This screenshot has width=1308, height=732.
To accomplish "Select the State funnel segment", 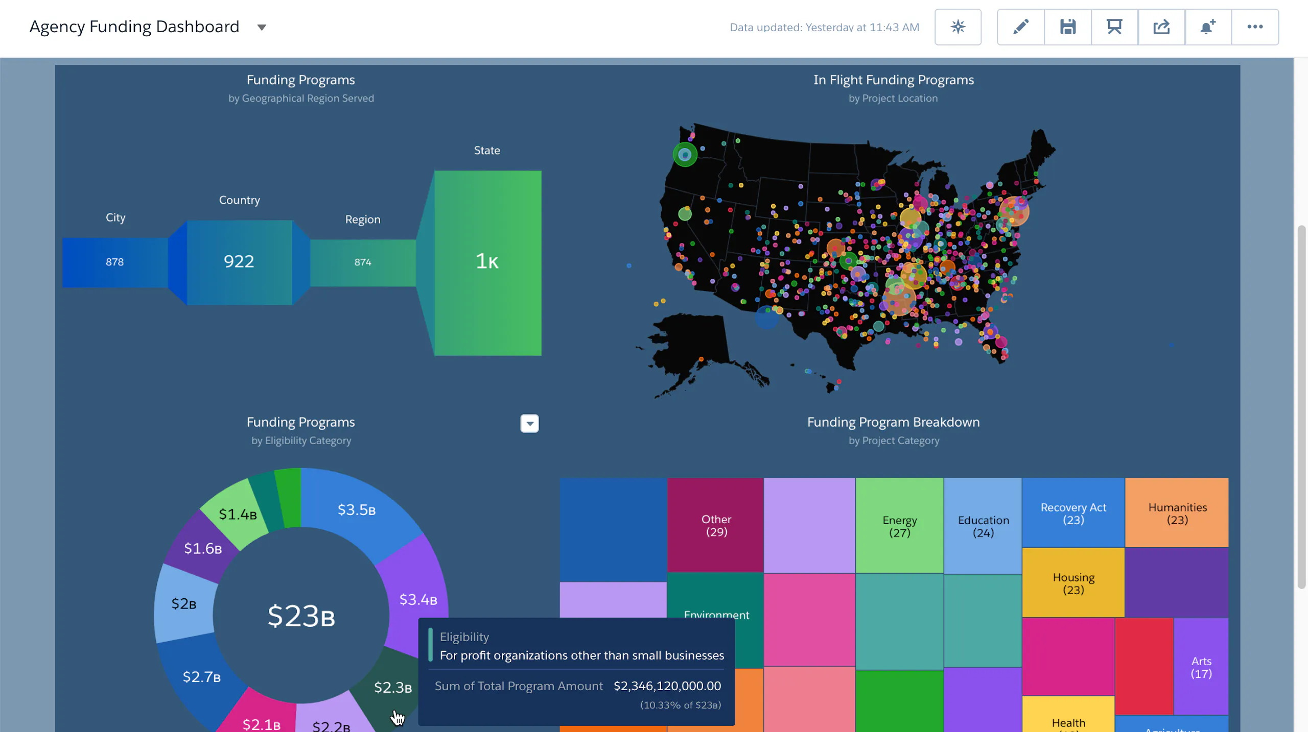I will (x=487, y=262).
